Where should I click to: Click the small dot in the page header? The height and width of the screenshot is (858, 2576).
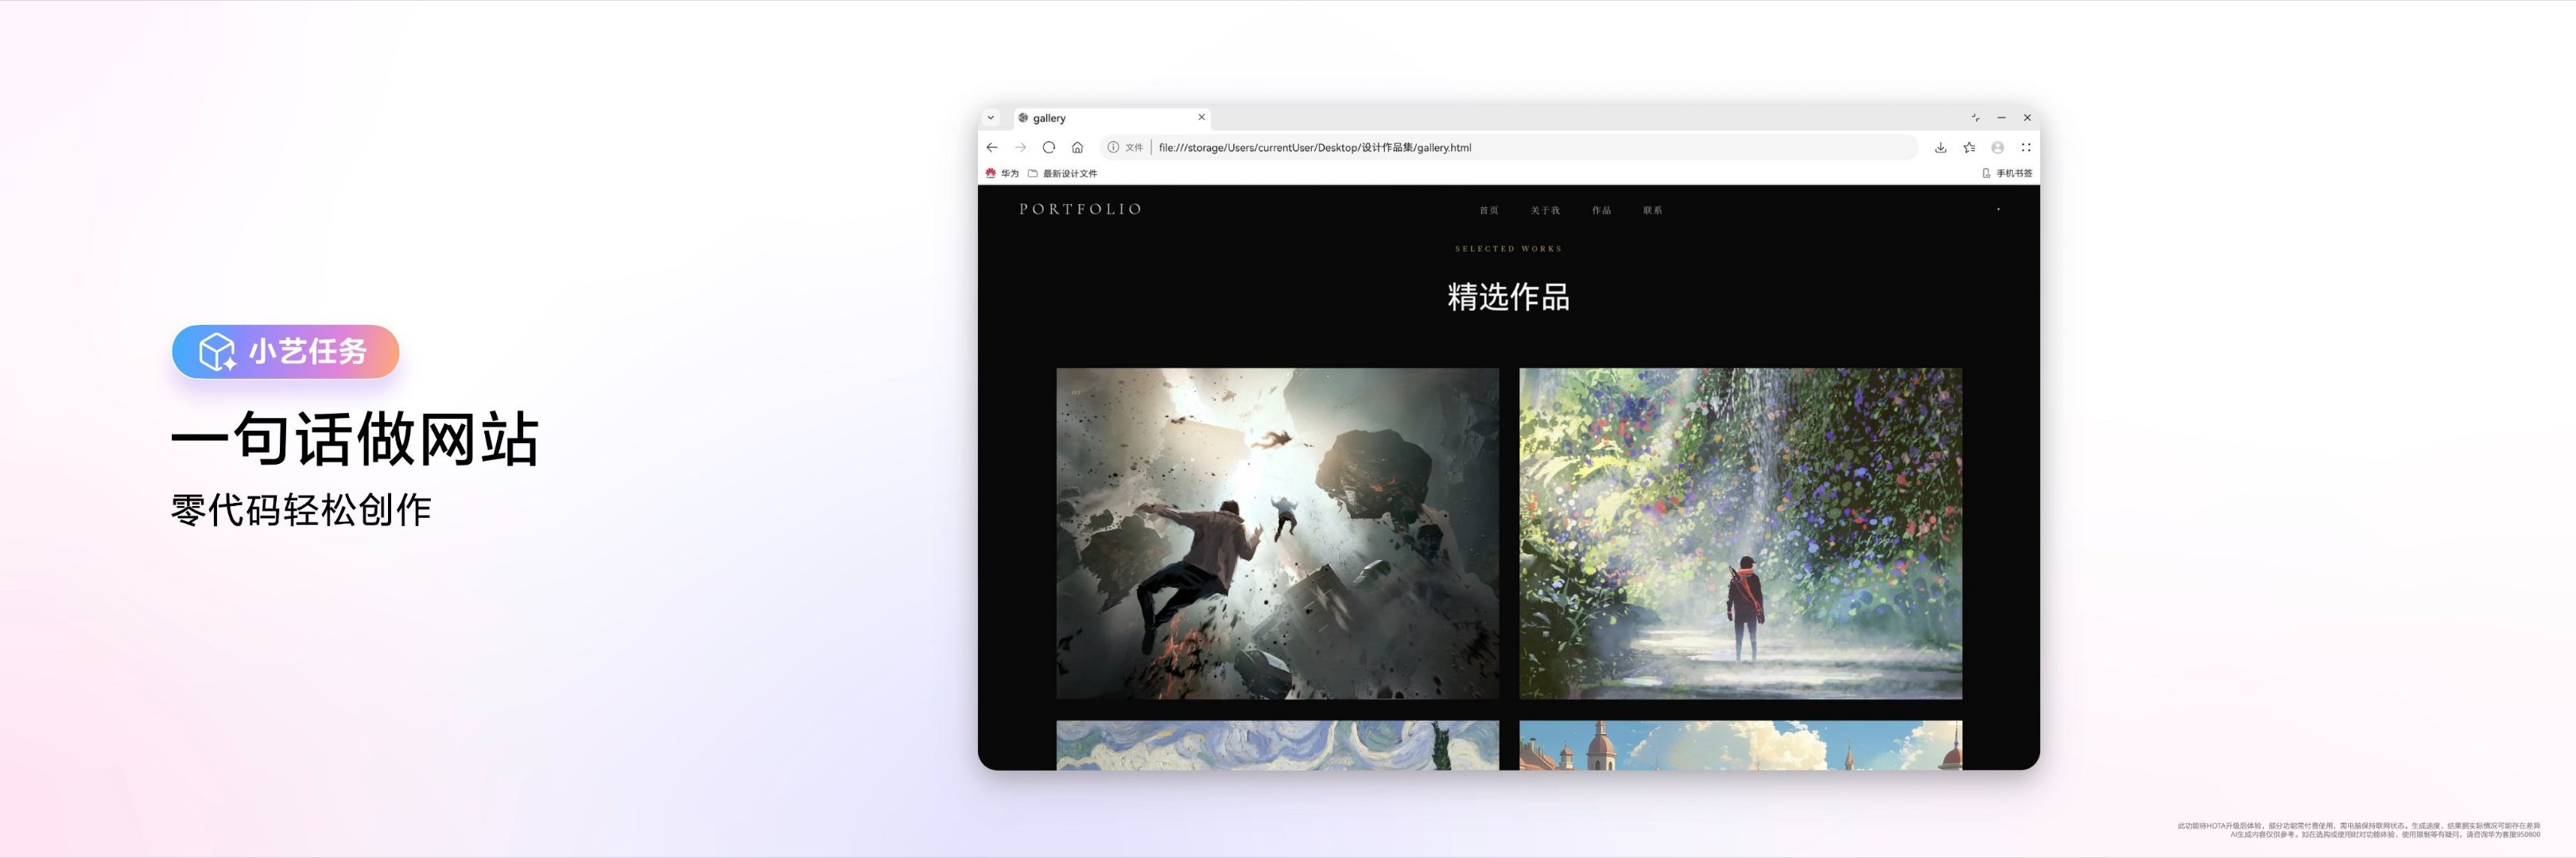(x=1998, y=210)
